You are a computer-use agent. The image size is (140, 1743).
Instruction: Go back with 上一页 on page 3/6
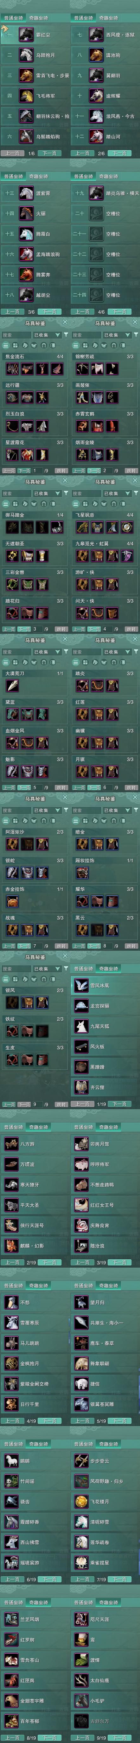(x=11, y=312)
